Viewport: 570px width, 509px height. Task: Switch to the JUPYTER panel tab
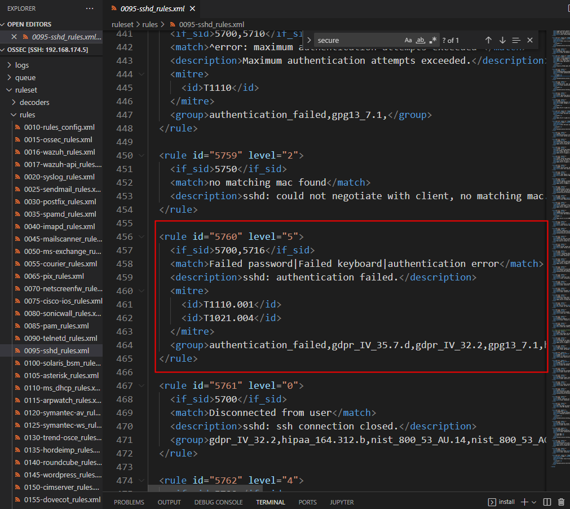[342, 502]
